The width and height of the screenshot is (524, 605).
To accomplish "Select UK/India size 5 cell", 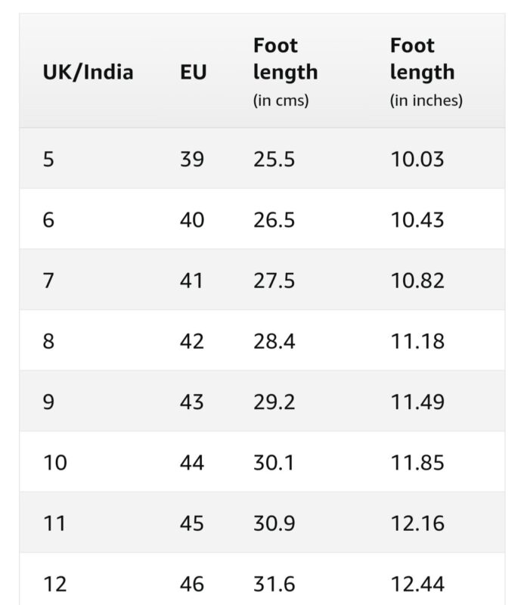I will click(48, 160).
